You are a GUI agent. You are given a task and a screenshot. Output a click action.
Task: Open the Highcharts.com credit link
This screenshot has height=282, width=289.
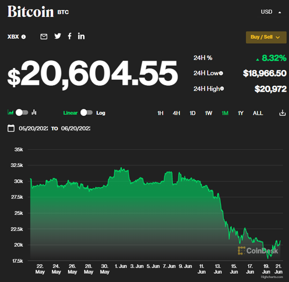click(273, 278)
